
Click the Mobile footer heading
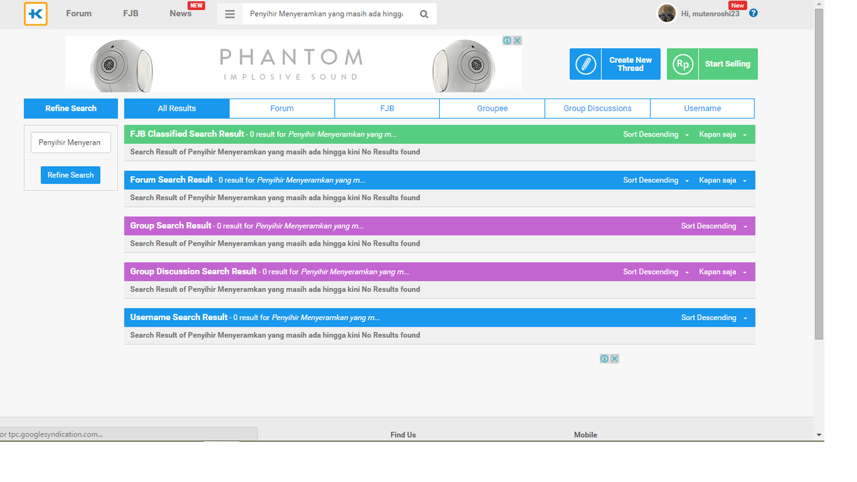585,435
